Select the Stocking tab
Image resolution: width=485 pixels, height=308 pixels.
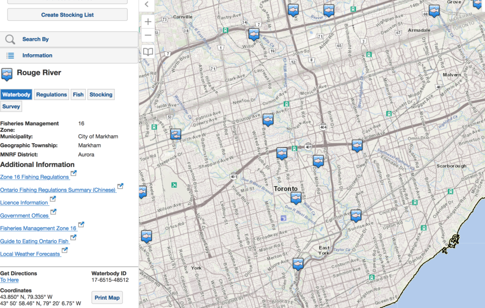click(101, 94)
